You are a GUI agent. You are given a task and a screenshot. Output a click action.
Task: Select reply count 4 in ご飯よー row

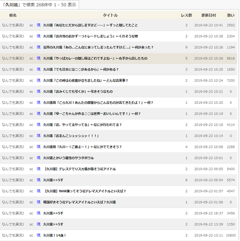pos(187,147)
